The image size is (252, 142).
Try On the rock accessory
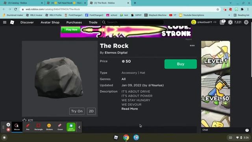(x=77, y=111)
